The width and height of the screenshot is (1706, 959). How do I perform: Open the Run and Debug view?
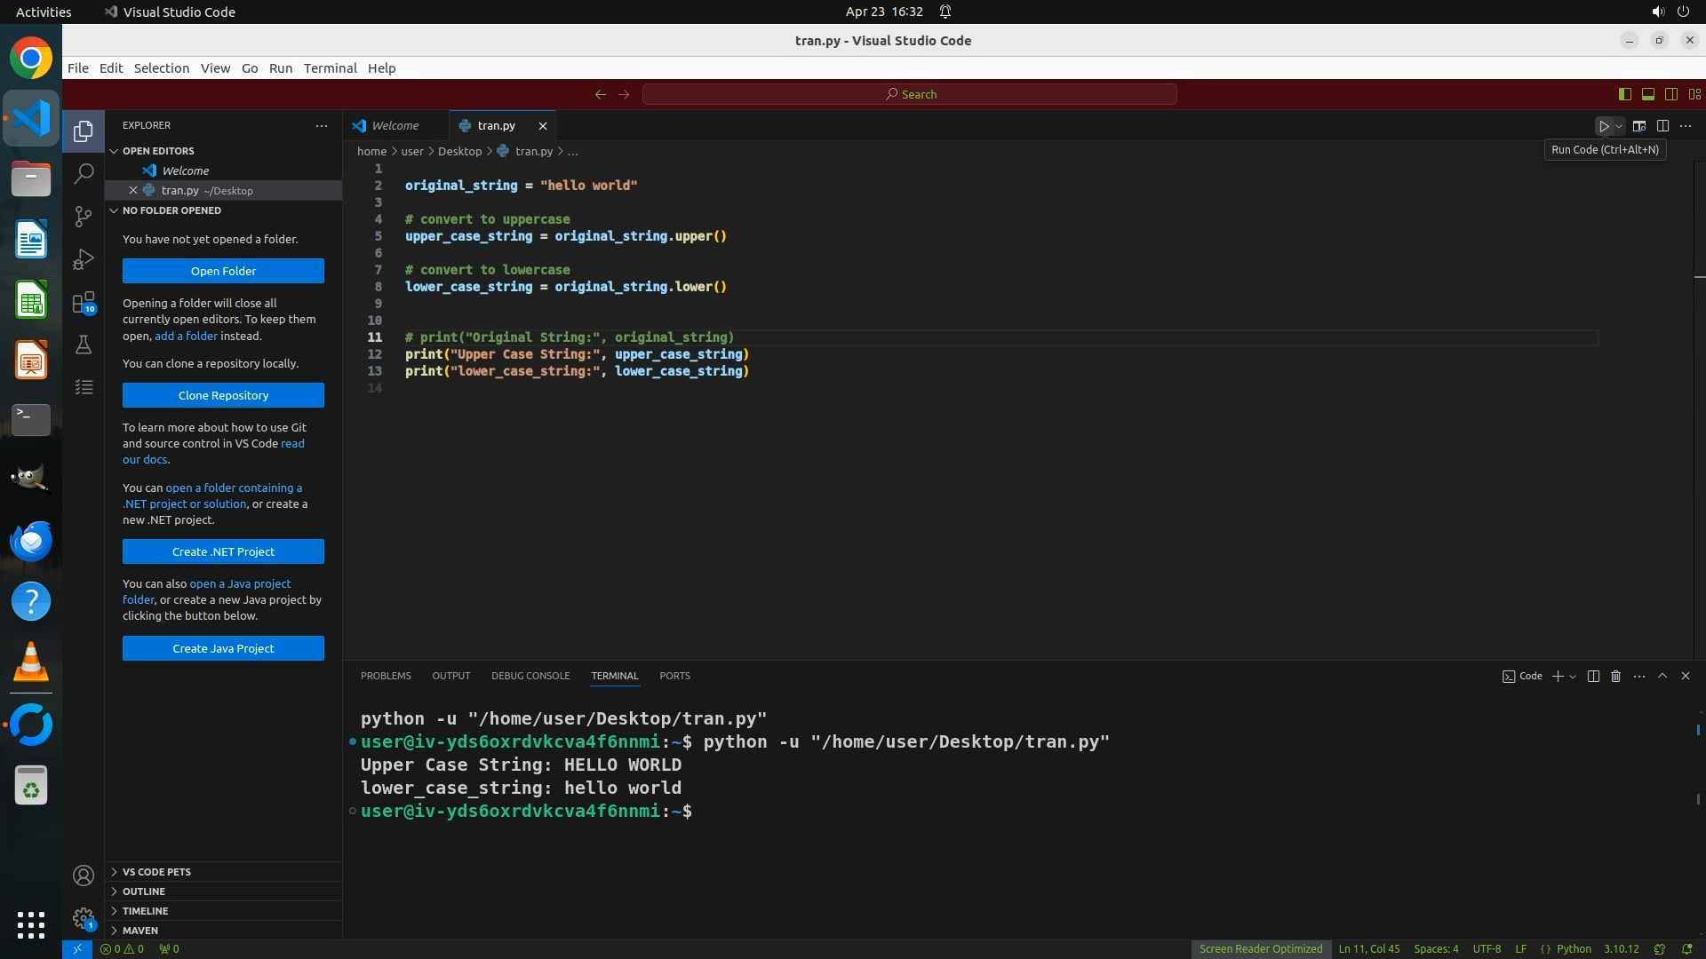tap(84, 259)
